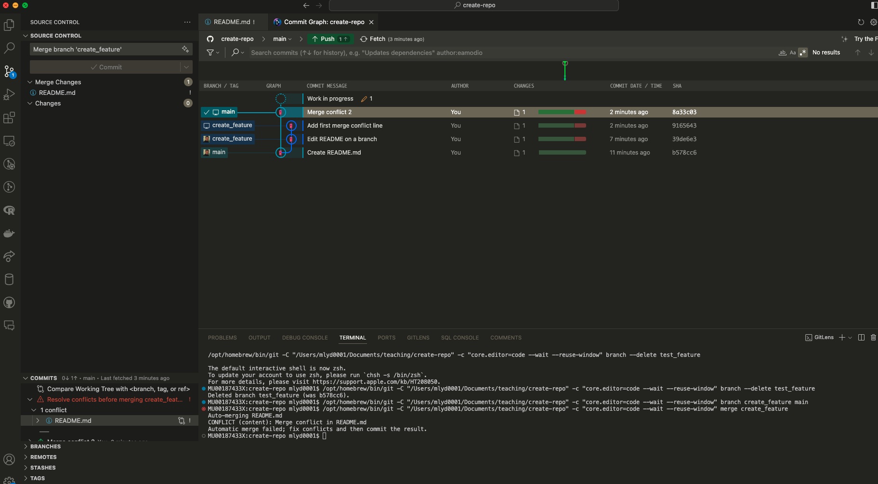Toggle match case in commit search
This screenshot has height=484, width=878.
tap(793, 52)
